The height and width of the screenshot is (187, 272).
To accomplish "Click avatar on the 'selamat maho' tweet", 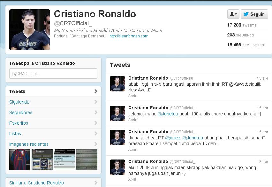I will tap(117, 113).
